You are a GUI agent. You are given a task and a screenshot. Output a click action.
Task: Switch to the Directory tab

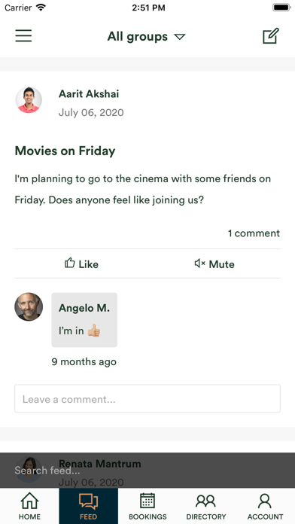point(206,506)
